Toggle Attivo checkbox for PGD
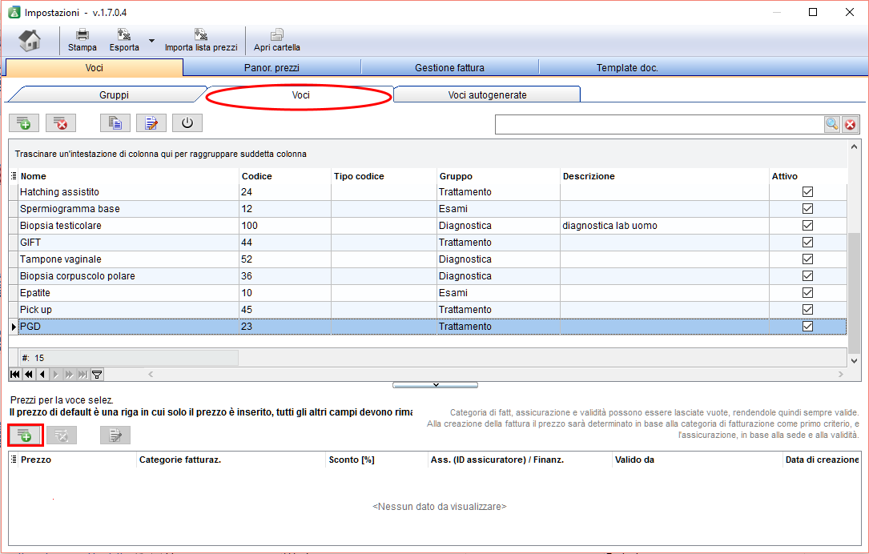Screen dimensions: 869x554 [x=807, y=327]
